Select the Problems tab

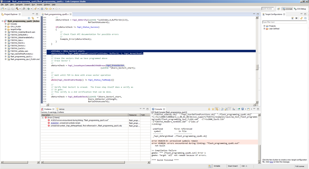click(x=48, y=109)
